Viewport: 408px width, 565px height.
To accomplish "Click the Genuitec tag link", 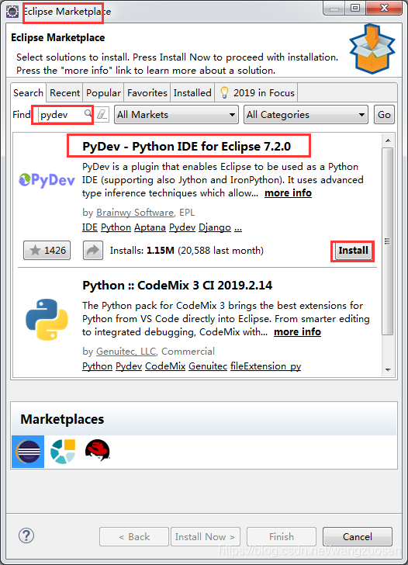I will click(208, 366).
